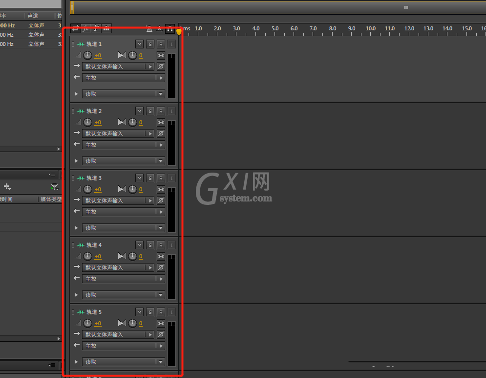Click the volume bars icon of 轨道 1
Image resolution: width=486 pixels, height=378 pixels.
[78, 56]
